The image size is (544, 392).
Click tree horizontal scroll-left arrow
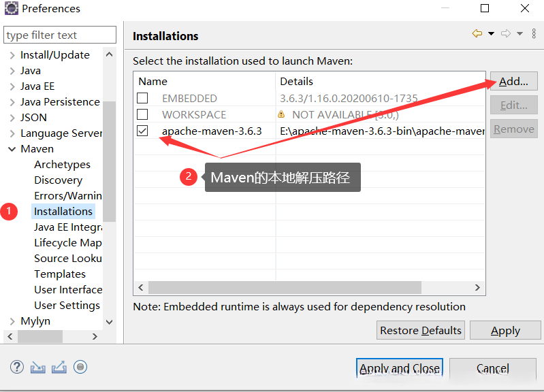(x=10, y=336)
